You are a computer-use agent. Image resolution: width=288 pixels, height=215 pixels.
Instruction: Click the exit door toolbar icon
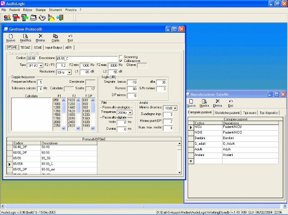(x=60, y=18)
